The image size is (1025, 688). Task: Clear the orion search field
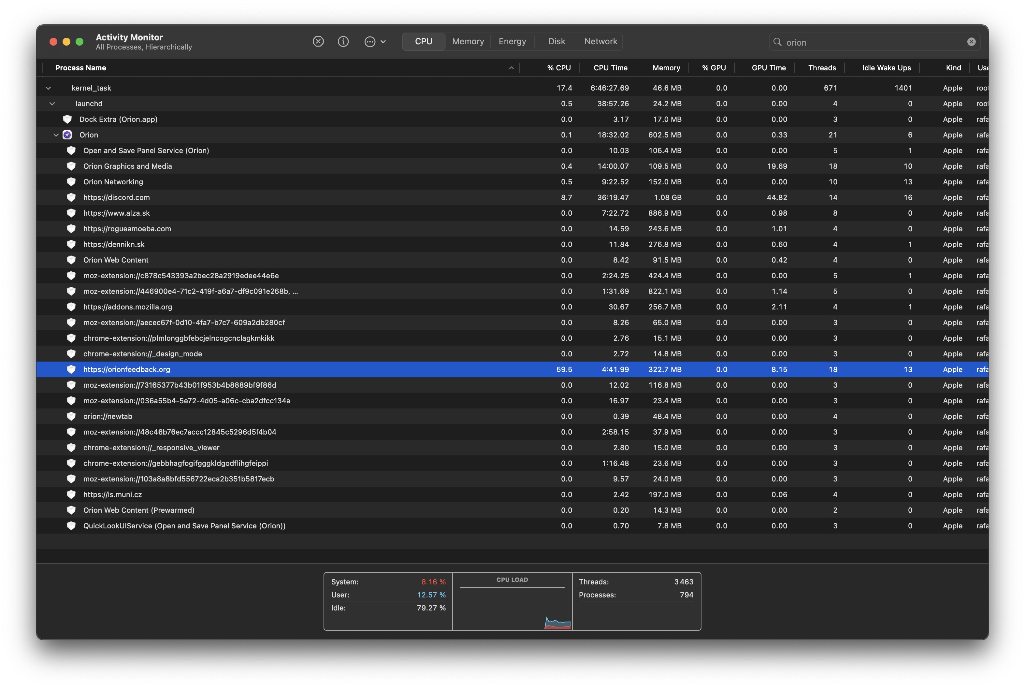point(971,42)
